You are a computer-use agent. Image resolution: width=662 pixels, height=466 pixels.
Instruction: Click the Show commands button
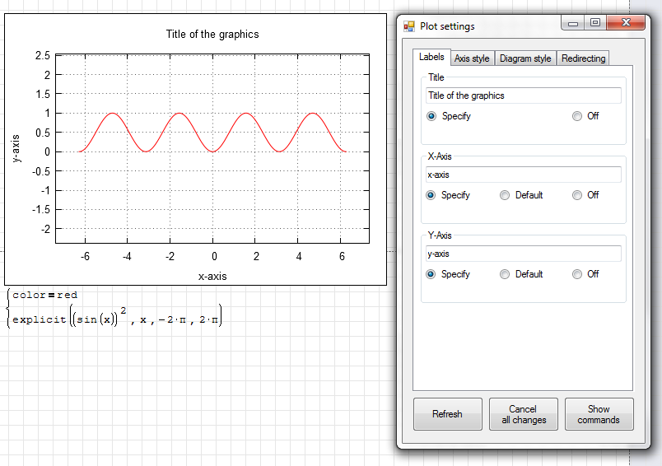click(599, 414)
